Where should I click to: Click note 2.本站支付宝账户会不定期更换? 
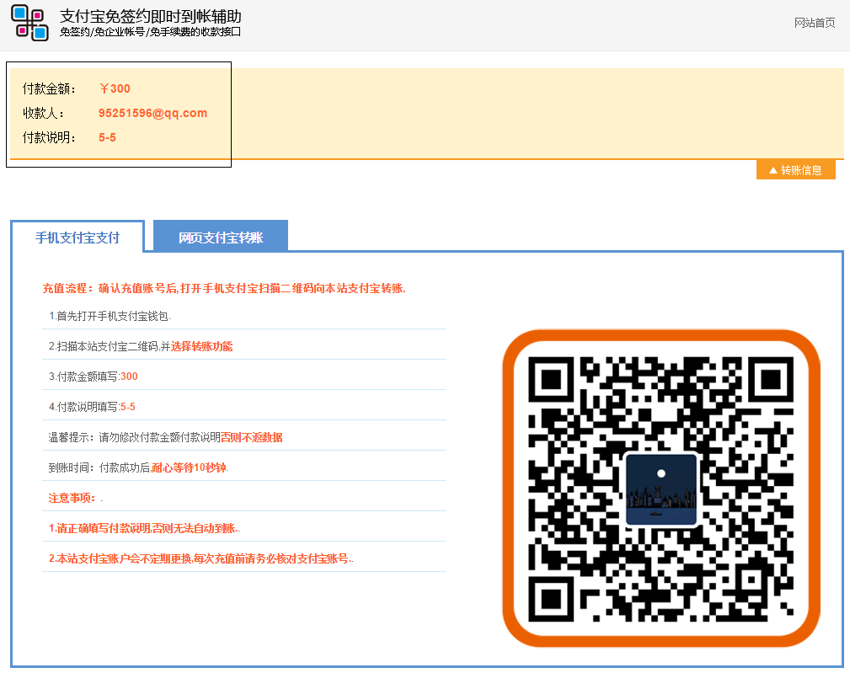click(201, 558)
